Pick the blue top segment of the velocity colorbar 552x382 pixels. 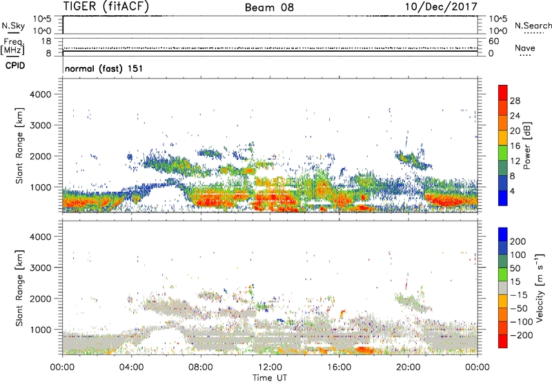(x=503, y=234)
